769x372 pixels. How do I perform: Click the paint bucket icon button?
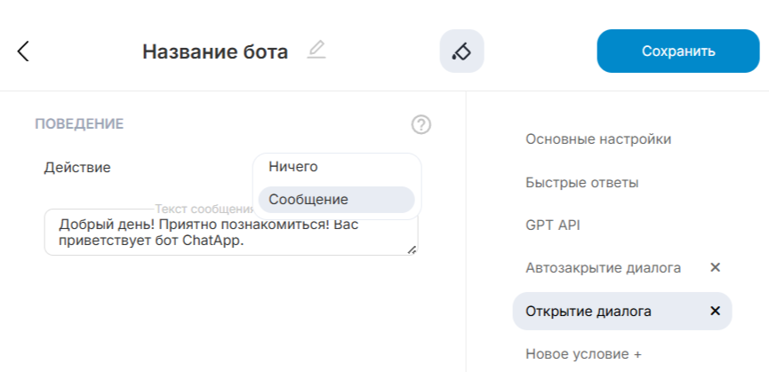click(461, 51)
